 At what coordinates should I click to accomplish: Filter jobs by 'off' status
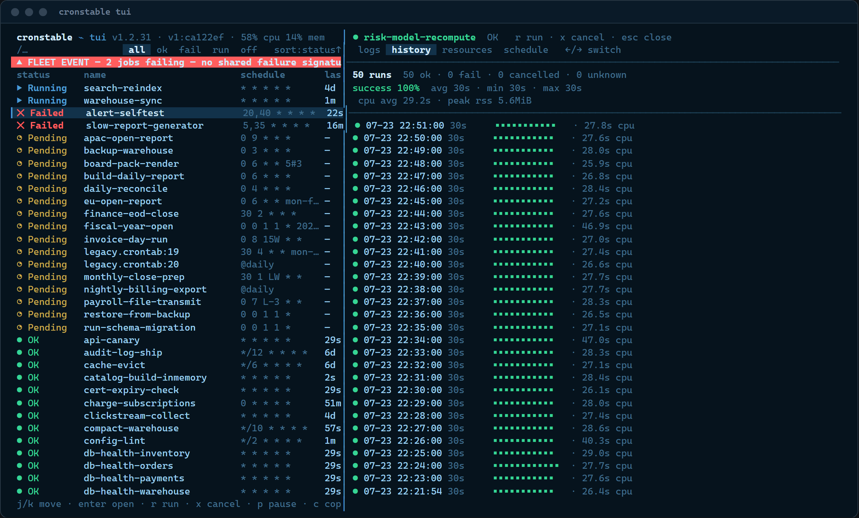[x=249, y=50]
